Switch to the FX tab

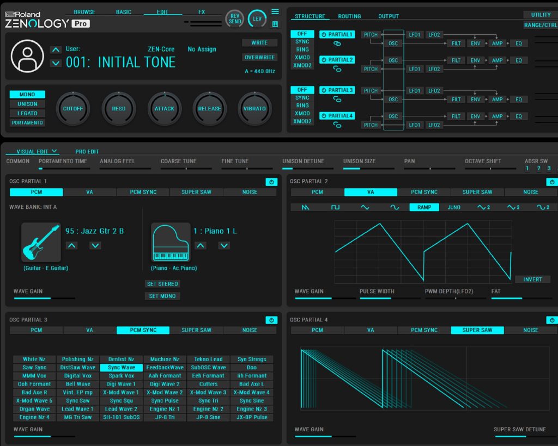click(x=202, y=12)
